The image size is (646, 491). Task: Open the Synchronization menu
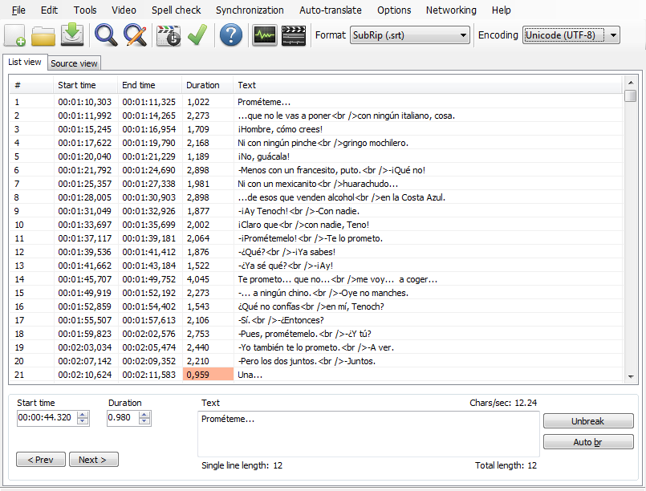(250, 10)
